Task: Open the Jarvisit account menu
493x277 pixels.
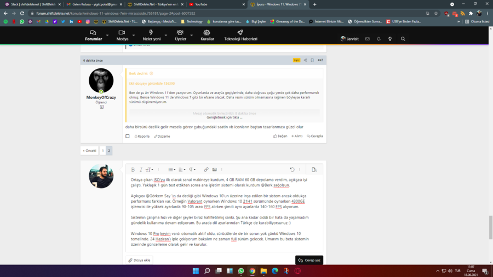Action: coord(349,39)
